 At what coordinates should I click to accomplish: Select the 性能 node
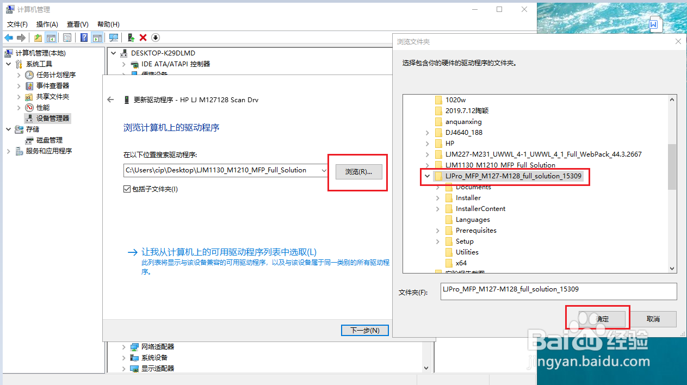pos(43,108)
